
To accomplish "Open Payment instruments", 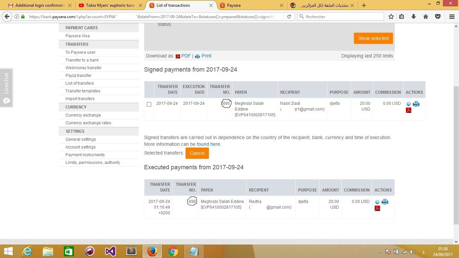I will click(85, 155).
